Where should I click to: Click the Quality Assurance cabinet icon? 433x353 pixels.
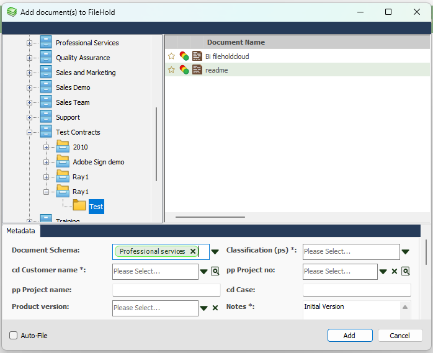click(x=46, y=58)
